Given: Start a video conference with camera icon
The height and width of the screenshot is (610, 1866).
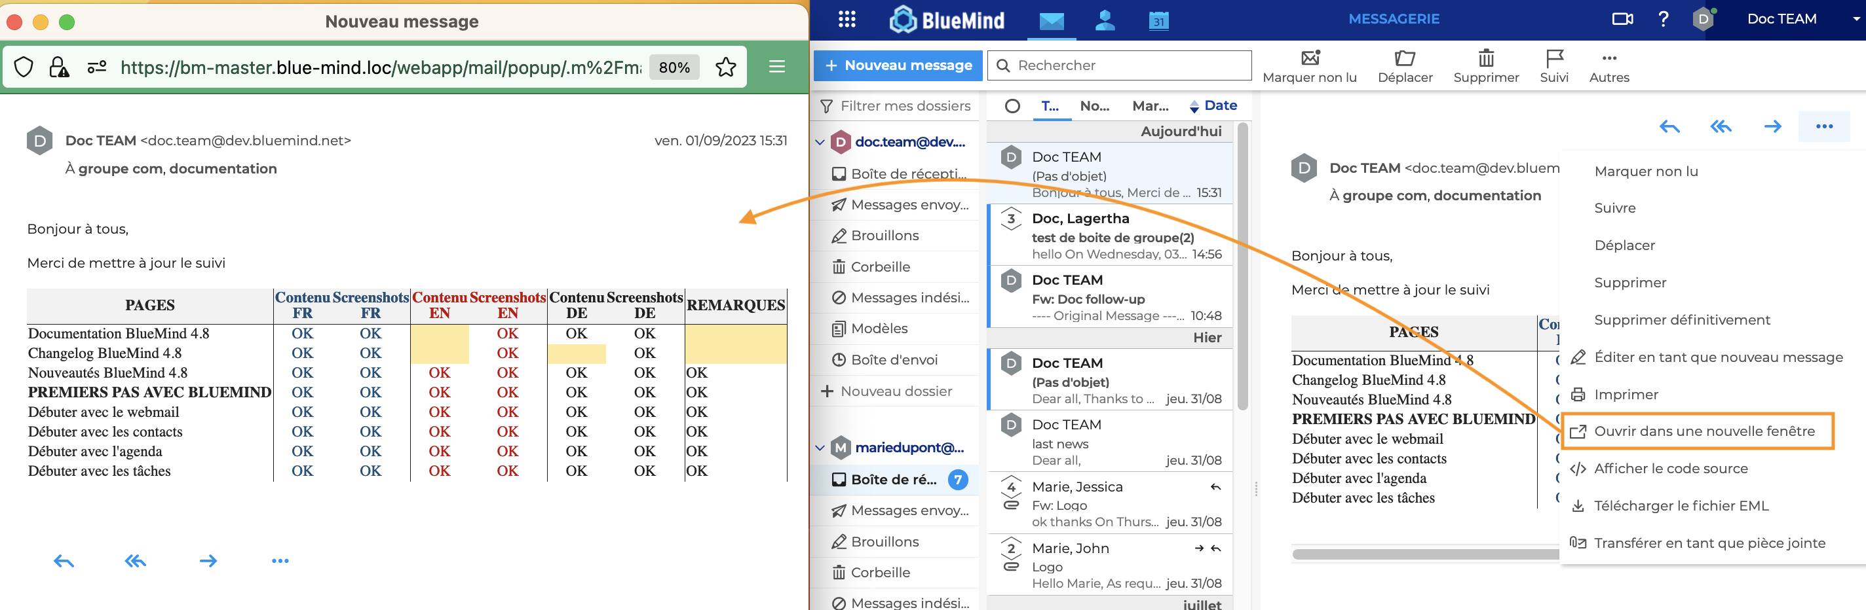Looking at the screenshot, I should 1622,20.
